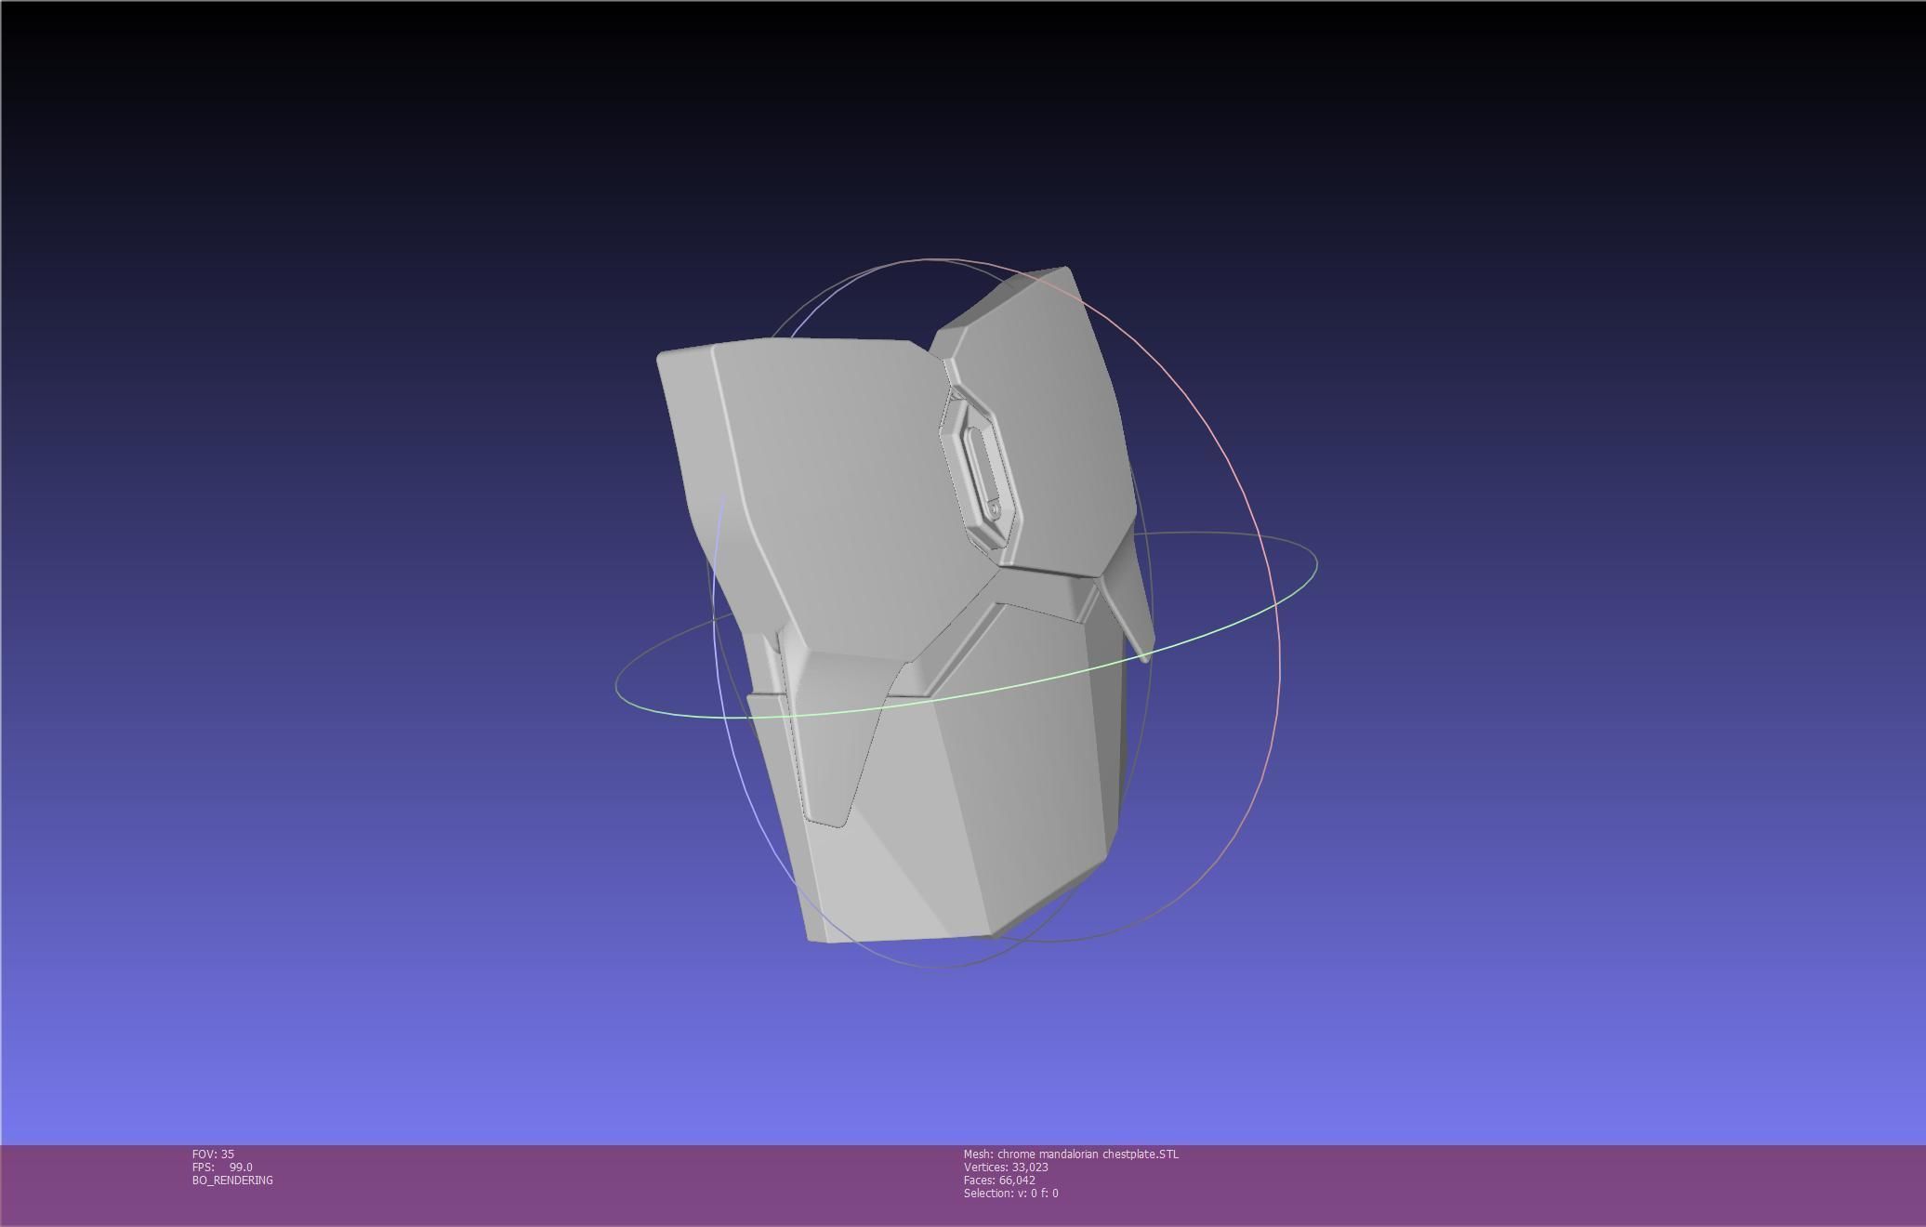Screen dimensions: 1926x1227
Task: Click the Vertices: 33,023 readout
Action: [1006, 1168]
